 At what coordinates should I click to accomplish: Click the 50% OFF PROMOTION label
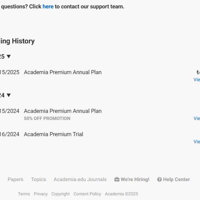tap(47, 118)
